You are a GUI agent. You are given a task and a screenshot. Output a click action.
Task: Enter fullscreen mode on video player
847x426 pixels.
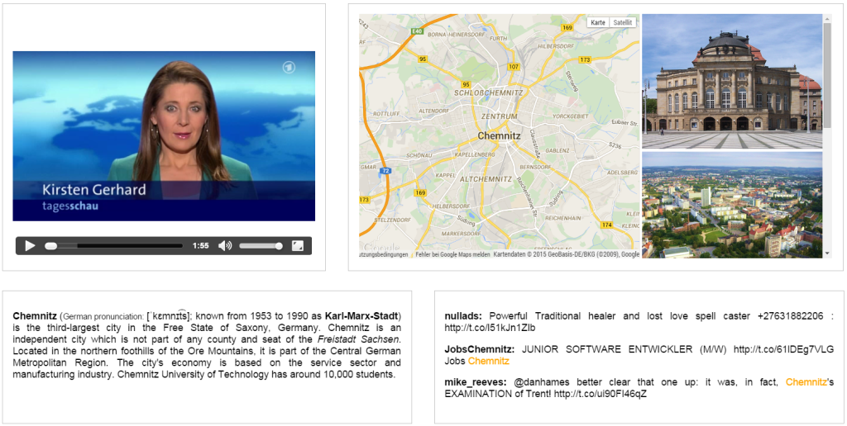pyautogui.click(x=298, y=246)
